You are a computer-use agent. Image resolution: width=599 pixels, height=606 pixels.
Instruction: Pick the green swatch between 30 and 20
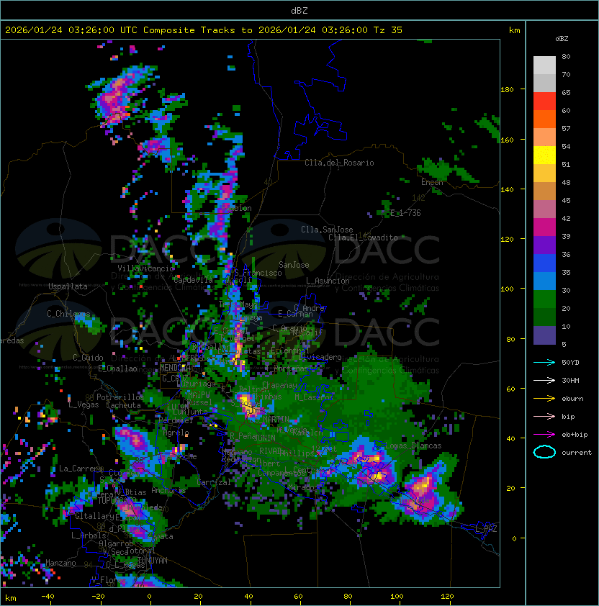544,299
